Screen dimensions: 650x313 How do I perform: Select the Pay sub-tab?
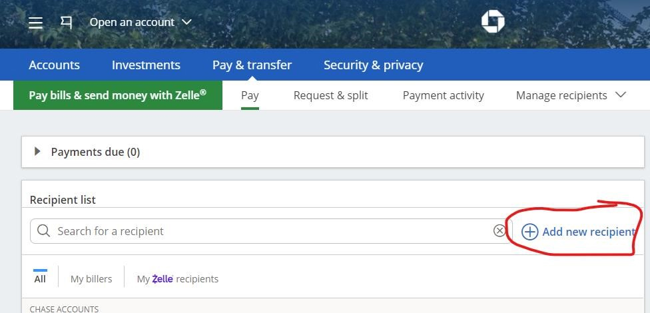point(250,95)
